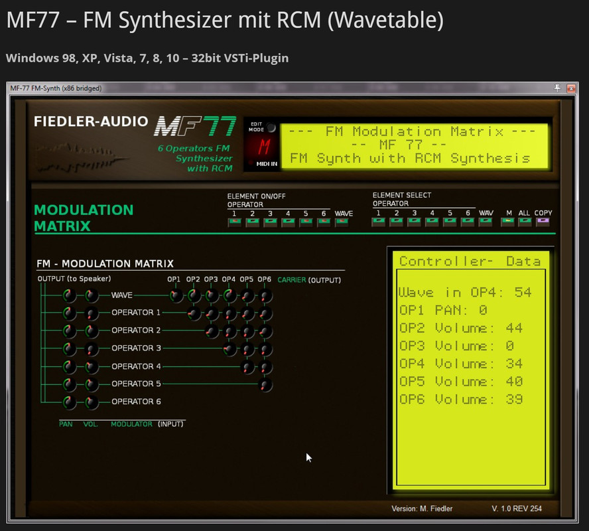This screenshot has width=589, height=531.
Task: Toggle Operator 4 element on/off switch
Action: pos(288,222)
